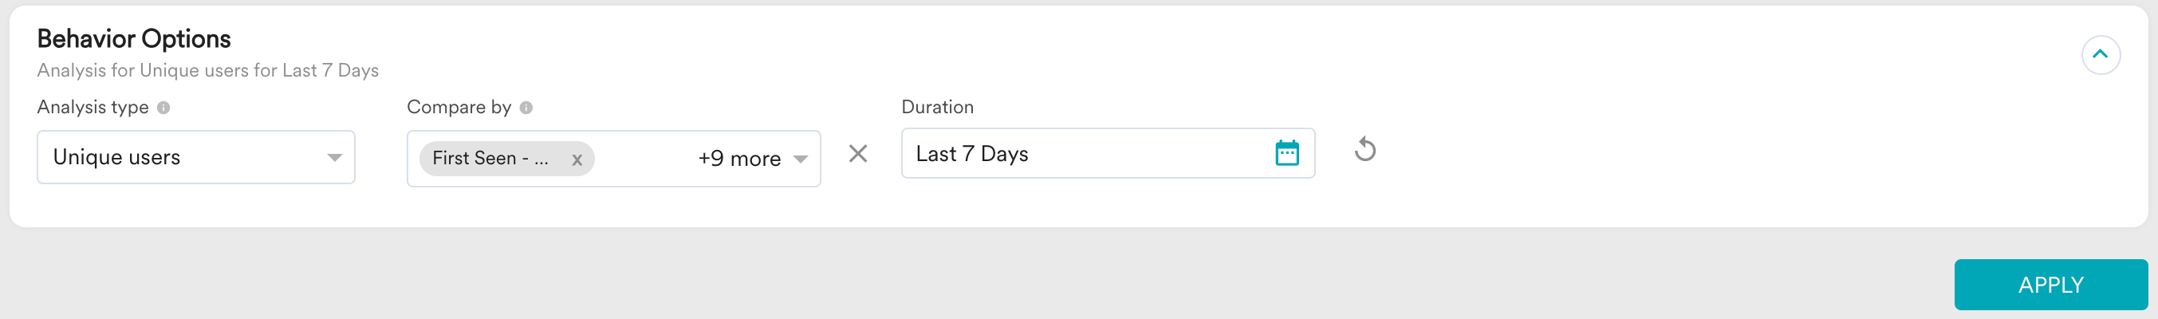Reset the behavior options
Image resolution: width=2158 pixels, height=319 pixels.
(x=1365, y=150)
